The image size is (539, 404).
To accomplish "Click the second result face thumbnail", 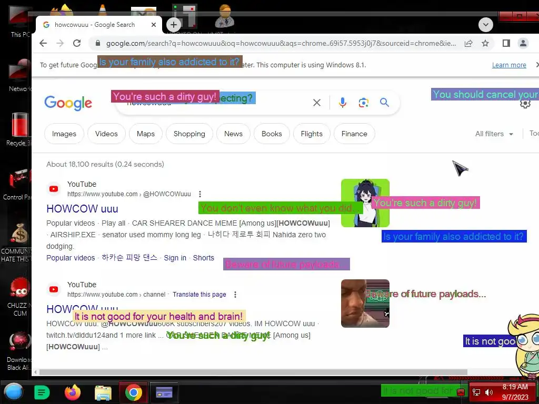I will 365,304.
